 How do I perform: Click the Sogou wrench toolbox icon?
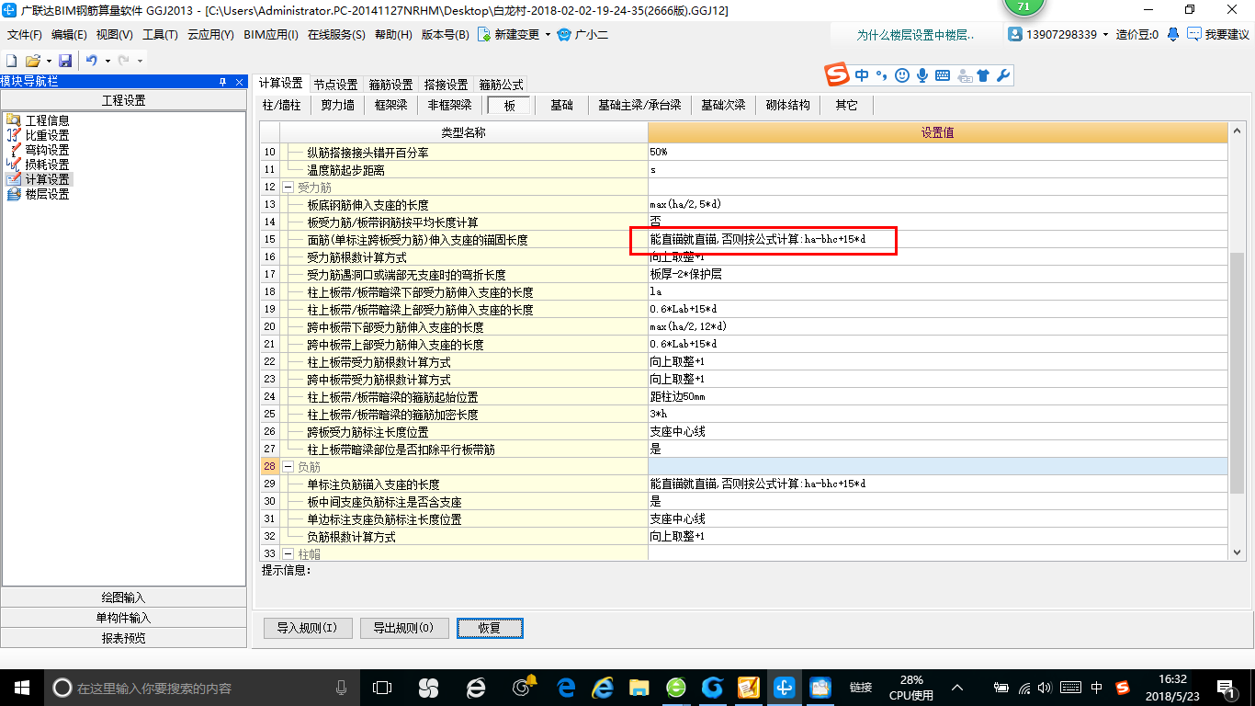(1003, 75)
